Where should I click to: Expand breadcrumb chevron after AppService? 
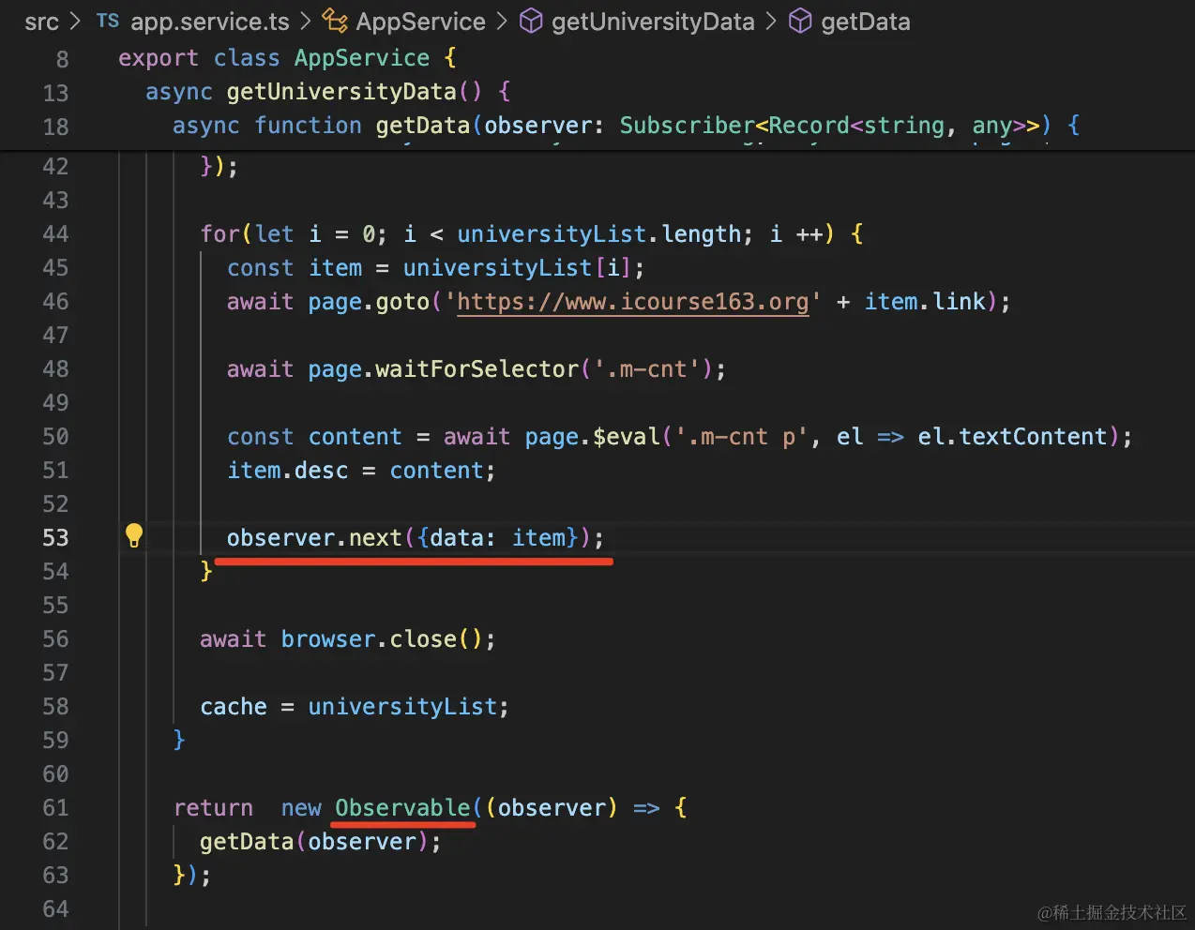(502, 21)
